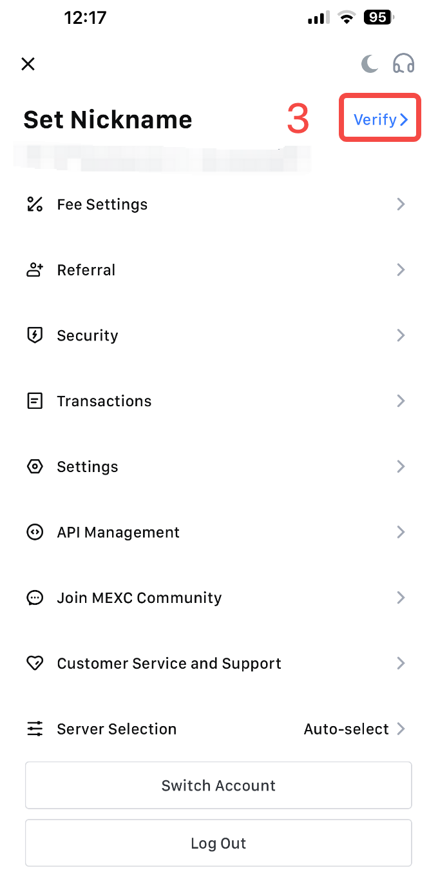Viewport: 429px width, 877px height.
Task: Tap the Server Selection sliders icon
Action: (x=35, y=729)
